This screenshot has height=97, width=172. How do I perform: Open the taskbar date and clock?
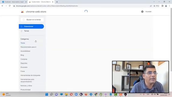pos(164,94)
